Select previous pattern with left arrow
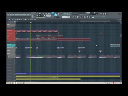The height and width of the screenshot is (96, 128). 61,17
